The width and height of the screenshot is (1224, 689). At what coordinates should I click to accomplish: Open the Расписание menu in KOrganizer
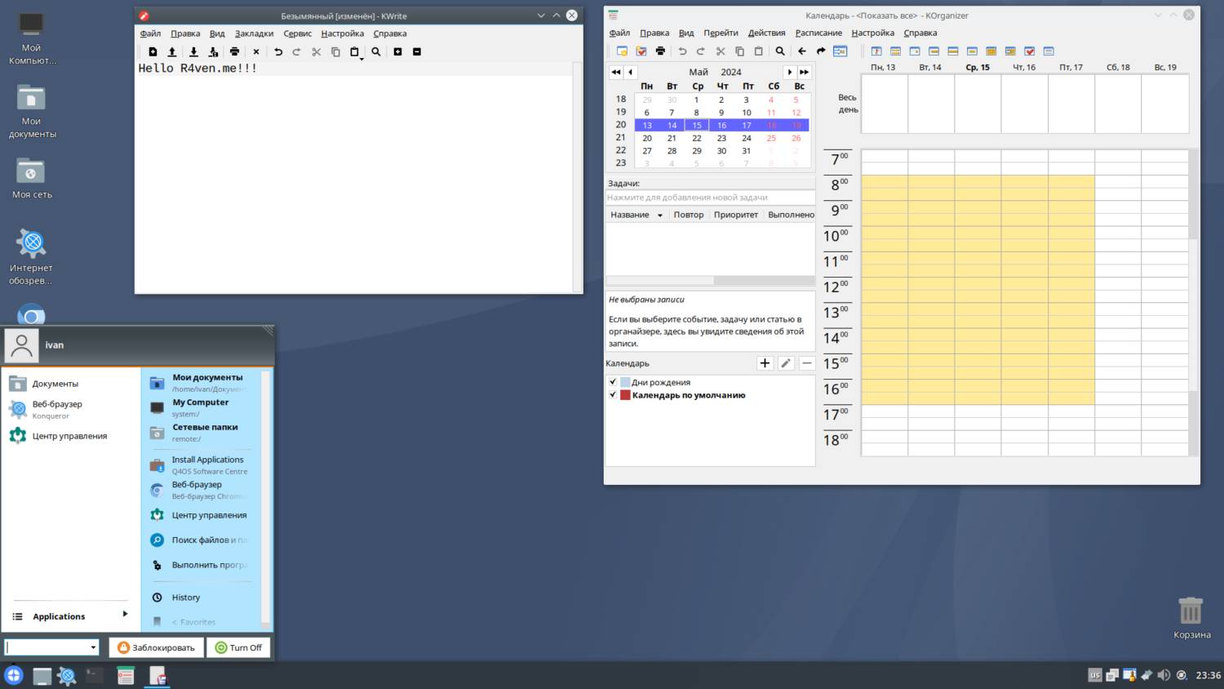[x=818, y=33]
